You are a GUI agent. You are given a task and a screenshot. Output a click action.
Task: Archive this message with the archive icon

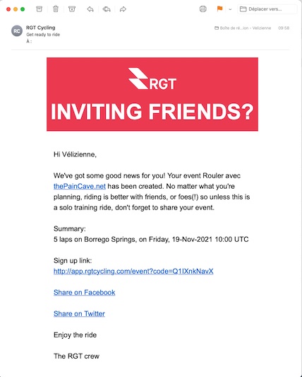click(39, 9)
